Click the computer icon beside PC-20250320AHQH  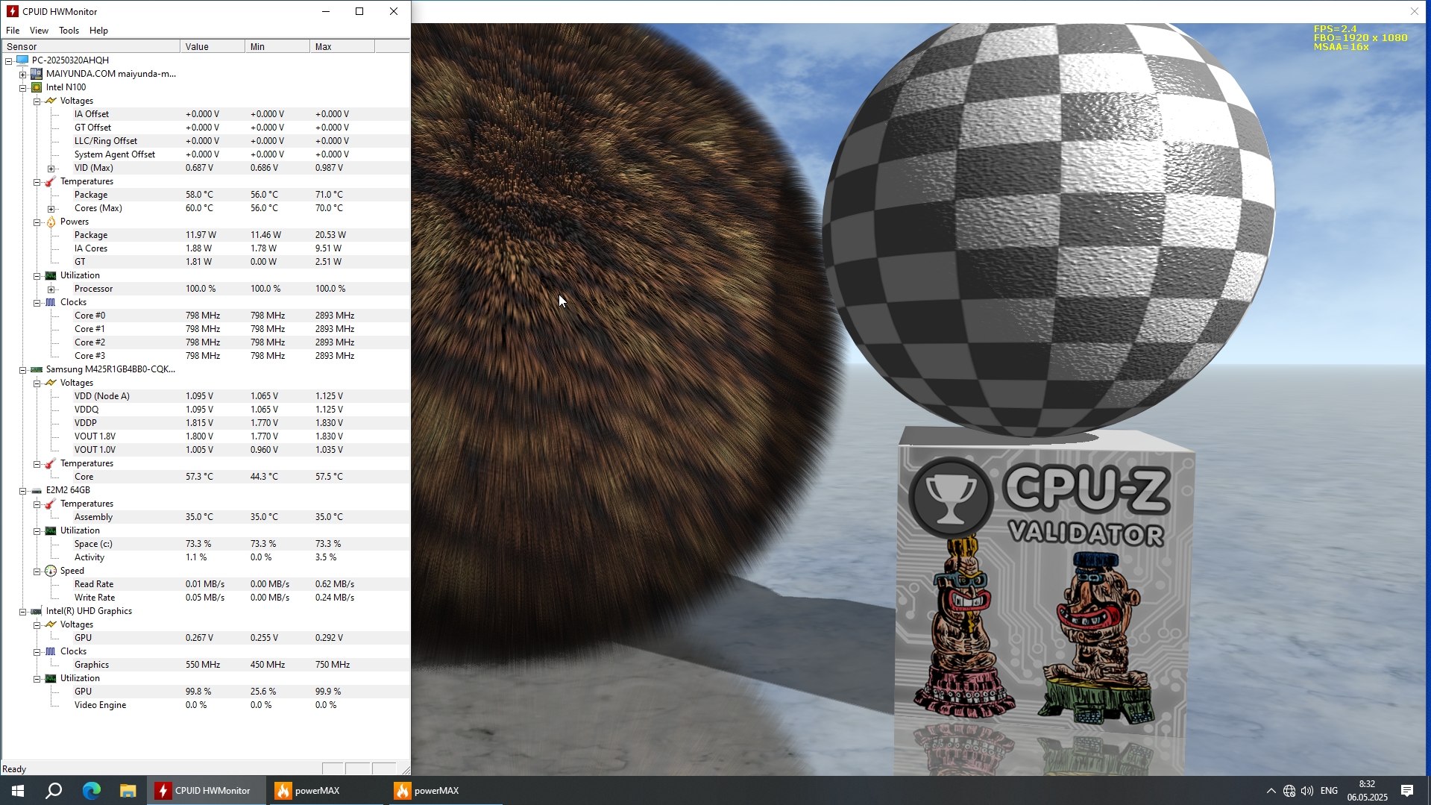coord(22,60)
